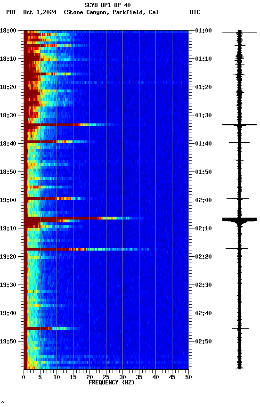
Task: Click the 01:40 UTC time label
Action: pyautogui.click(x=203, y=144)
